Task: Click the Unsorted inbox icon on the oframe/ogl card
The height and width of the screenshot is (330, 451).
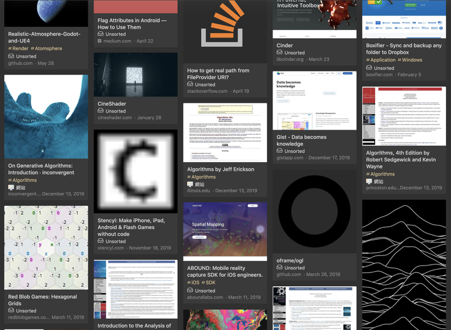Action: [279, 267]
